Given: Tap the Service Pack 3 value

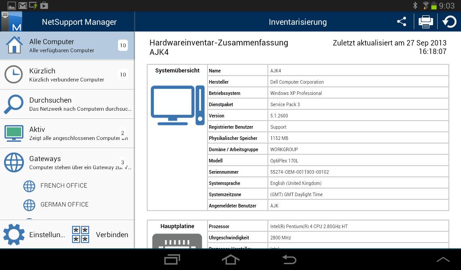Looking at the screenshot, I should click(x=285, y=104).
